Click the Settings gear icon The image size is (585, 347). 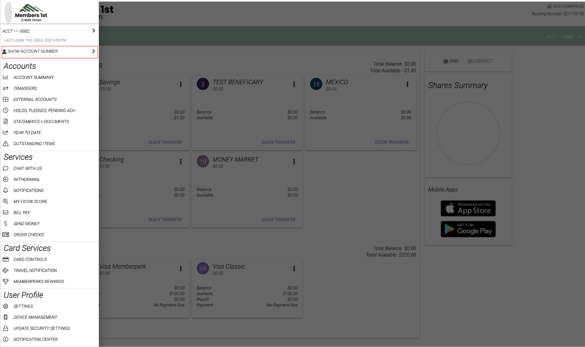point(6,306)
